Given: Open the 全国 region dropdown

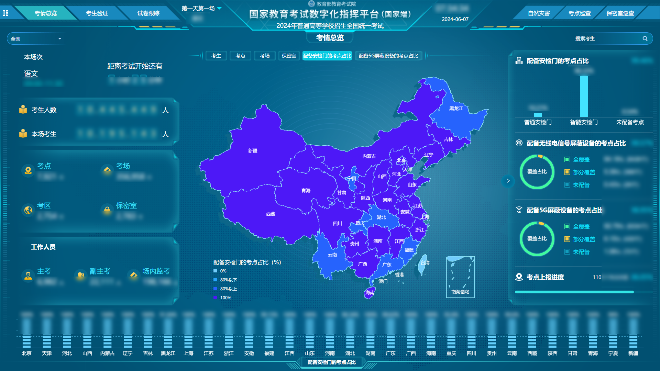Looking at the screenshot, I should coord(35,38).
